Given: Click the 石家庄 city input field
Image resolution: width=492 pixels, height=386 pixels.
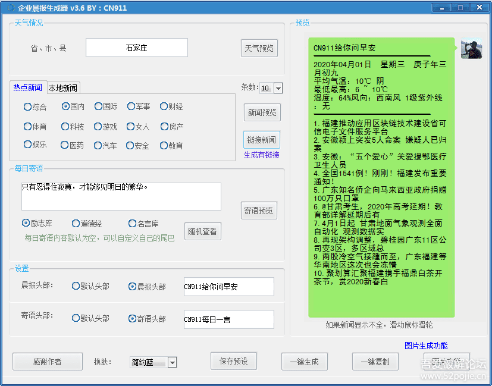Looking at the screenshot, I should pos(137,48).
